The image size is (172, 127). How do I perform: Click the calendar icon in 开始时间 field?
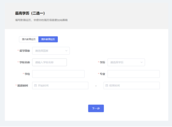coord(35,86)
